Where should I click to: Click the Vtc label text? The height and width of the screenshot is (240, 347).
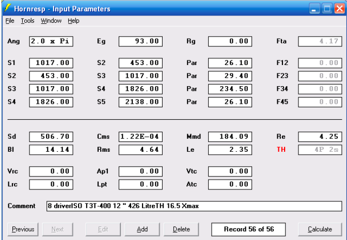(192, 171)
